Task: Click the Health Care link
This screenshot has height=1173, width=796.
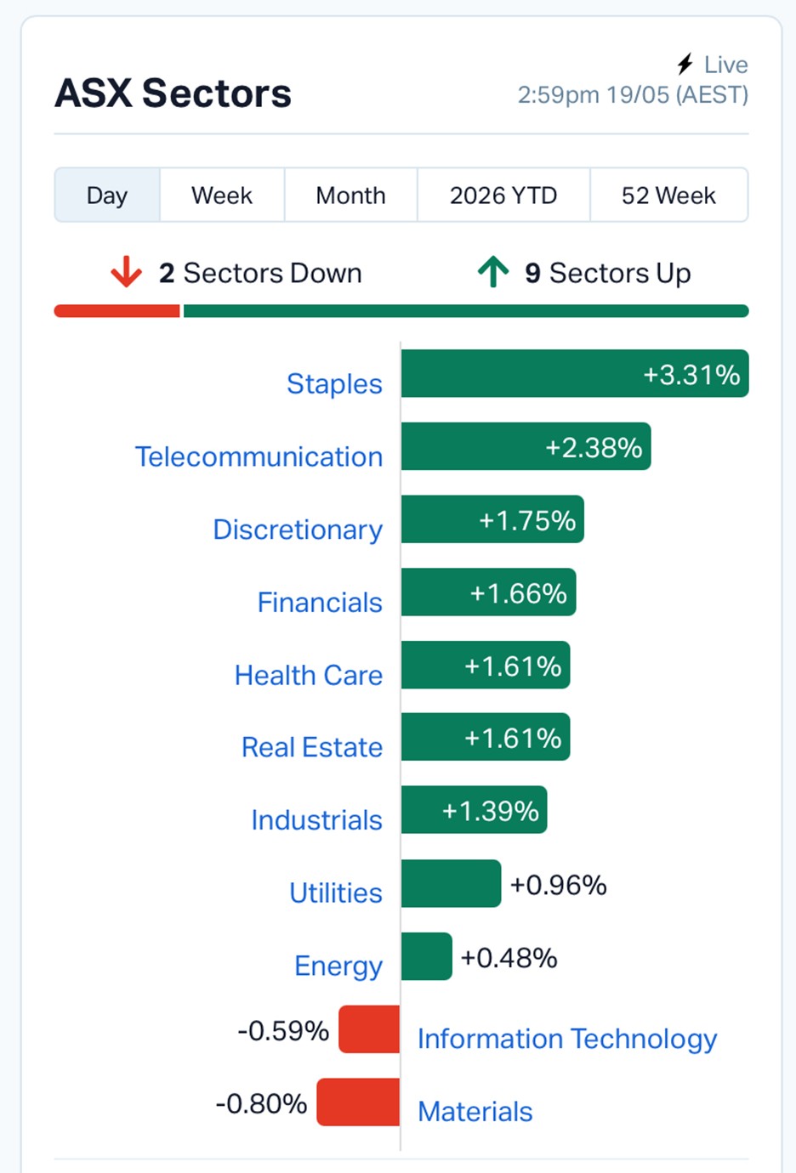Action: (x=309, y=675)
